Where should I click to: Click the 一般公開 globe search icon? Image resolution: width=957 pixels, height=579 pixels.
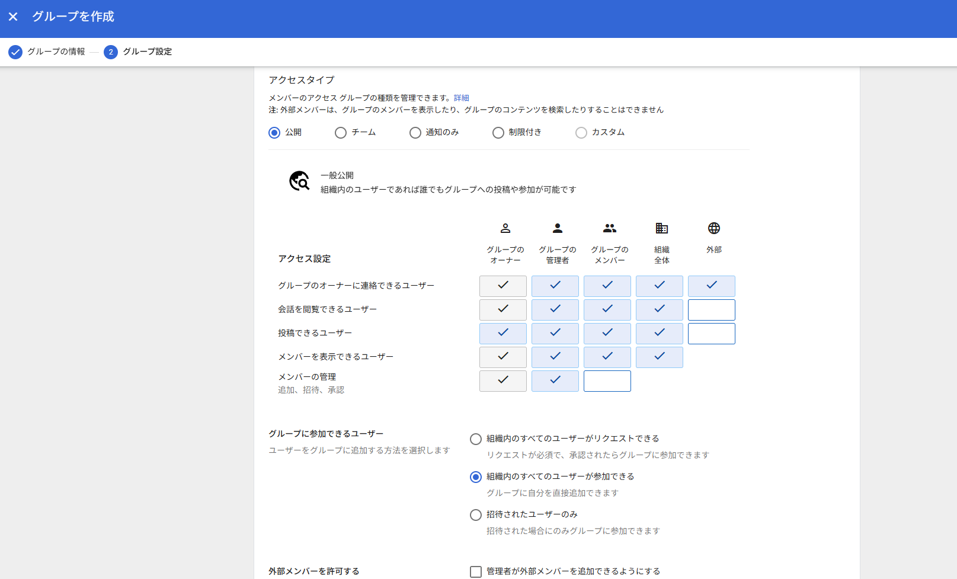point(299,181)
